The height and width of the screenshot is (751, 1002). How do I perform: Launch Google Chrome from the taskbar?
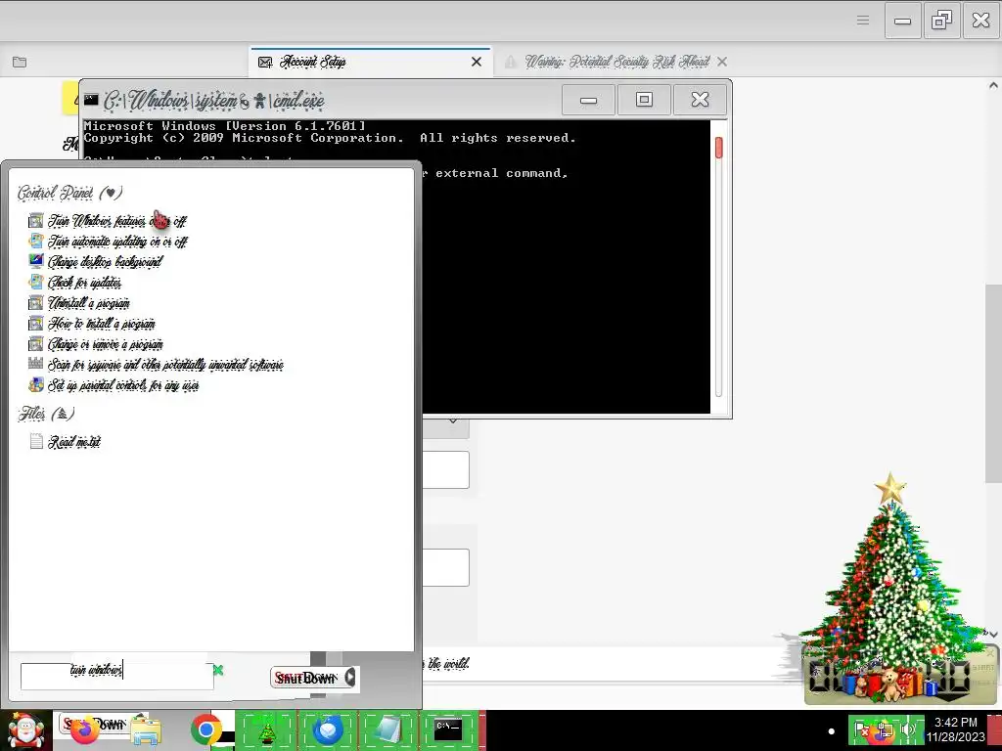205,730
